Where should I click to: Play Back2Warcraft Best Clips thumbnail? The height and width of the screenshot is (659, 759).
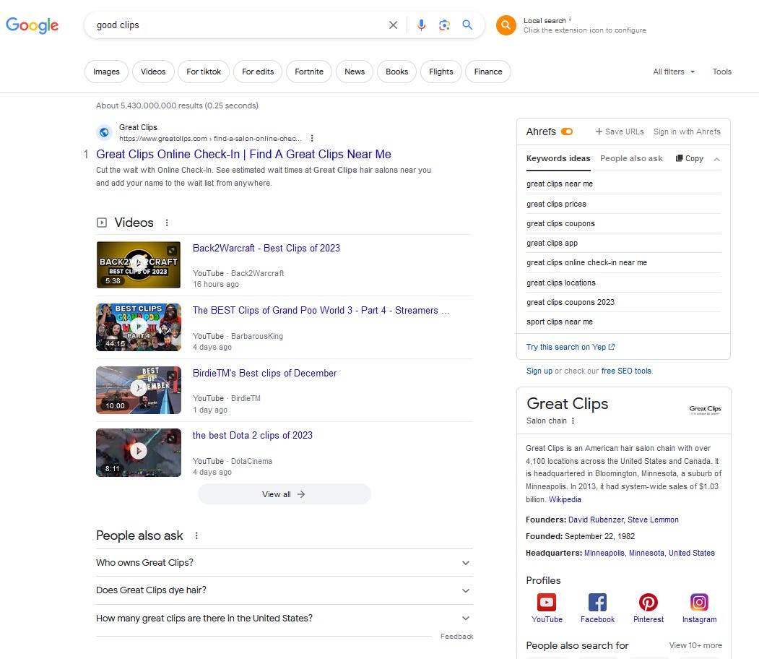point(139,265)
